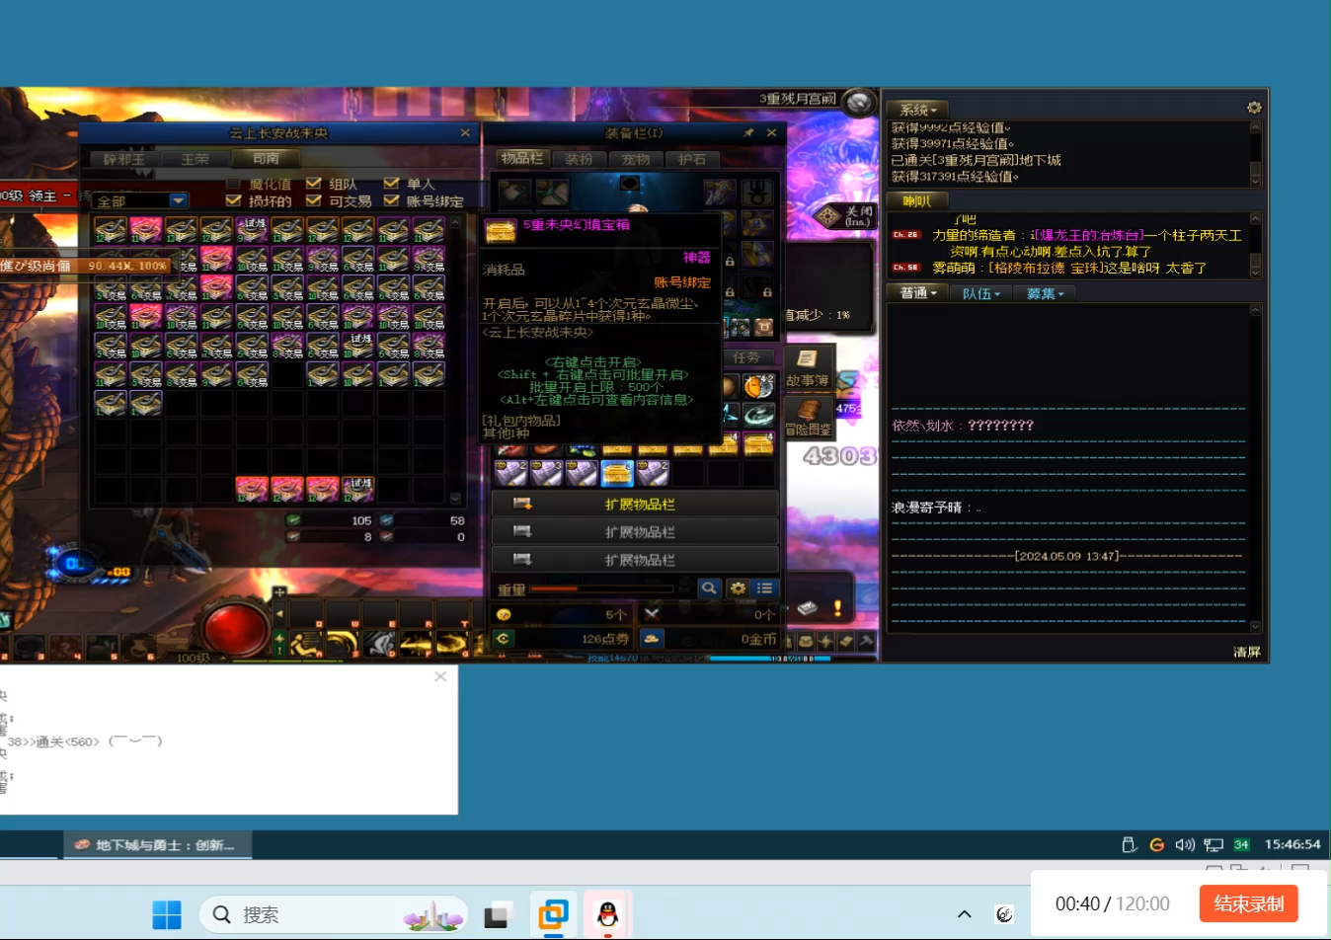
Task: Open the chat settings gear icon
Action: tap(1254, 108)
